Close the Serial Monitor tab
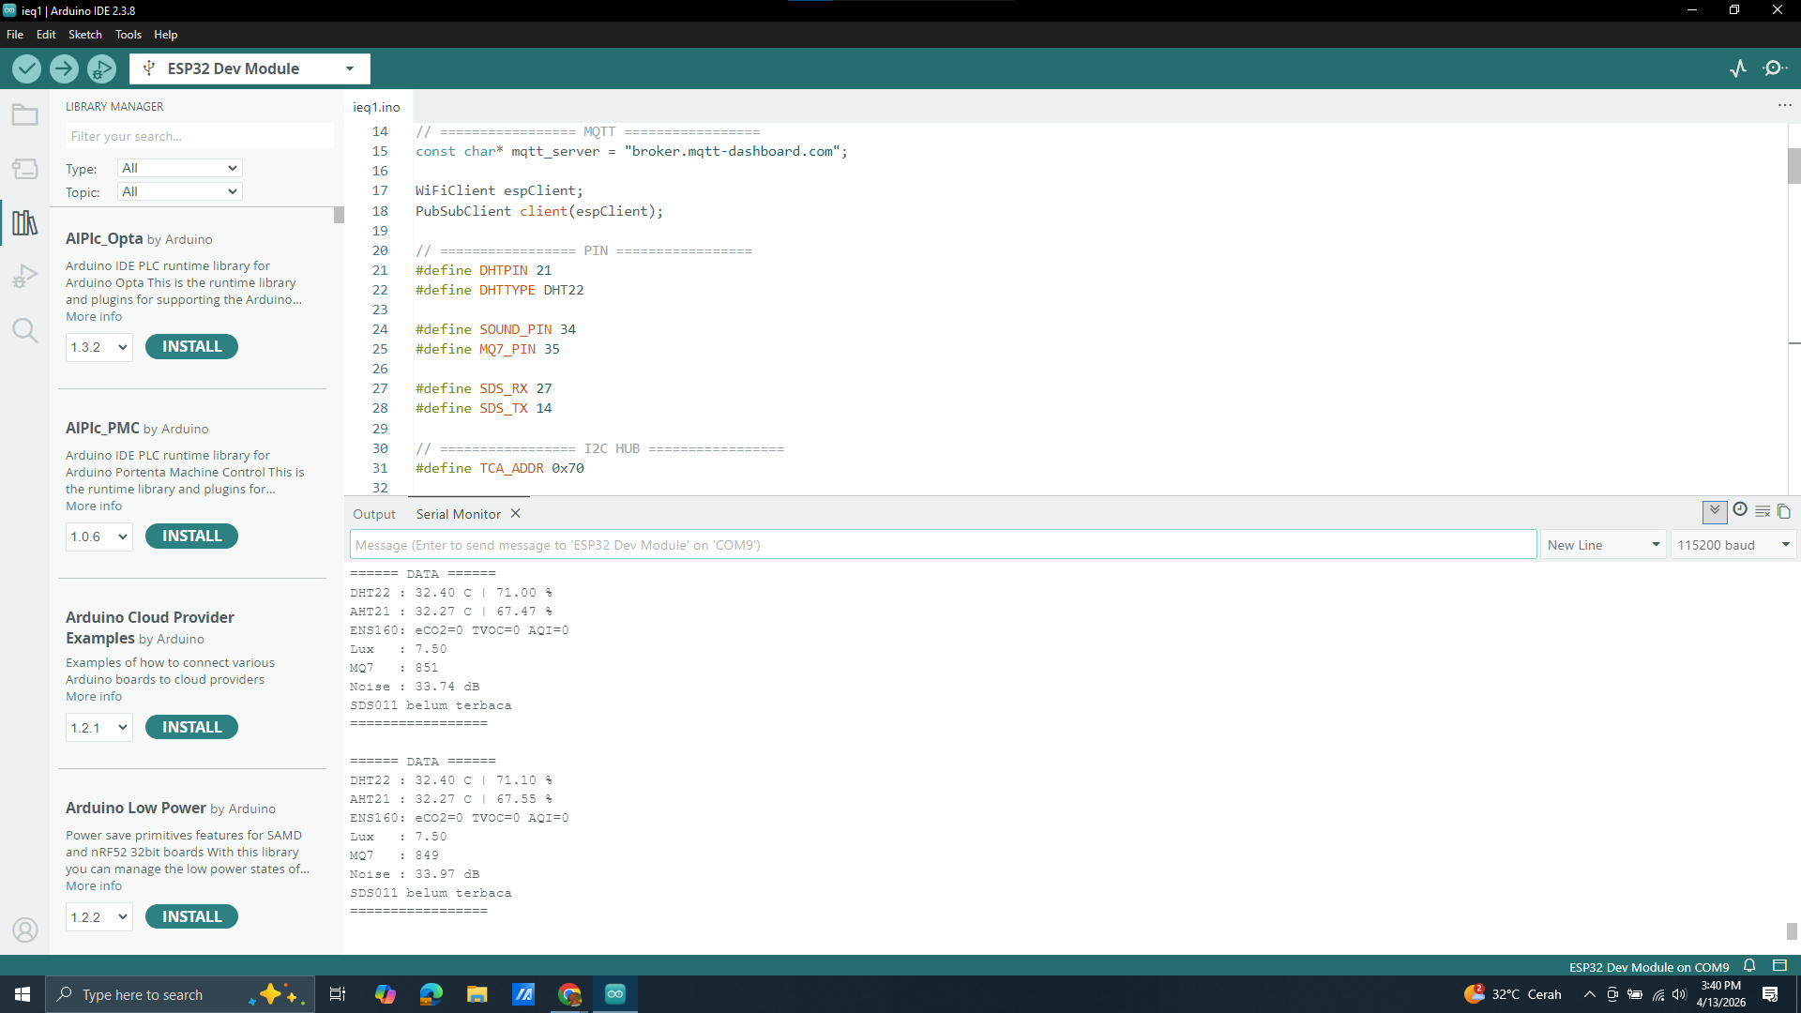 (515, 514)
